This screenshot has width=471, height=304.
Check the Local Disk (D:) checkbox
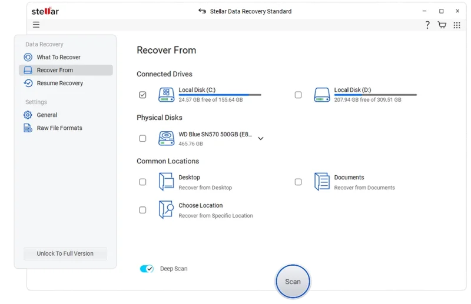pos(298,95)
